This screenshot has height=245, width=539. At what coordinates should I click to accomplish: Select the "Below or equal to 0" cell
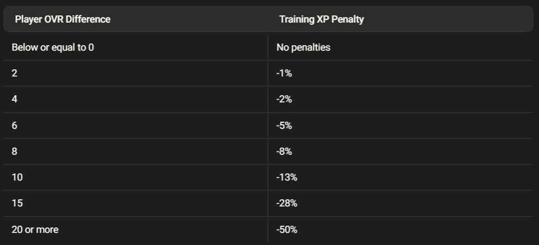52,47
